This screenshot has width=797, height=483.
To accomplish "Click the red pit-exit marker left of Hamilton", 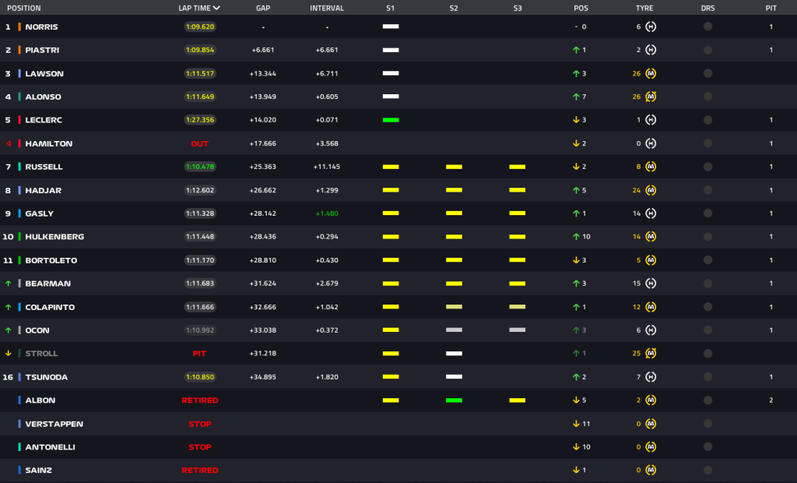I will click(8, 143).
